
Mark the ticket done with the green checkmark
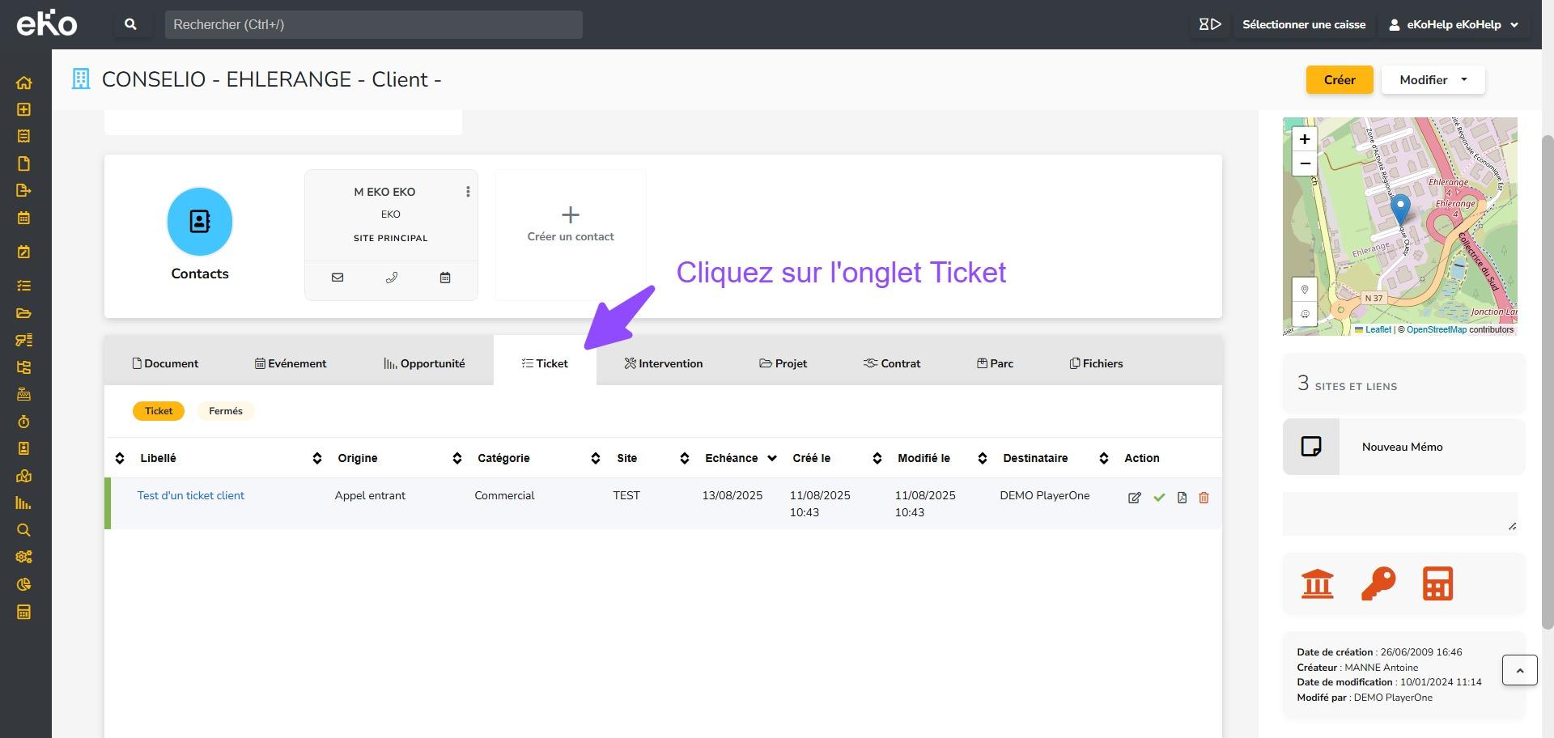(1159, 498)
